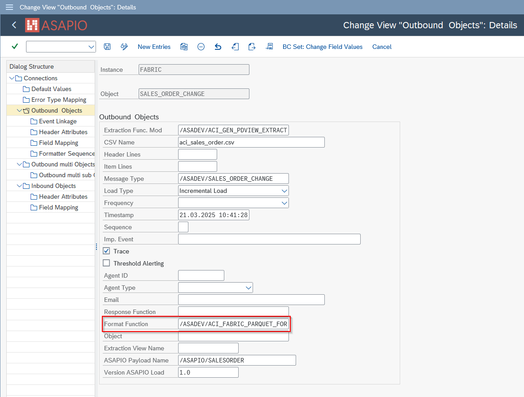Click the Sequence input box
Screen dimensions: 524x397
[x=183, y=227]
